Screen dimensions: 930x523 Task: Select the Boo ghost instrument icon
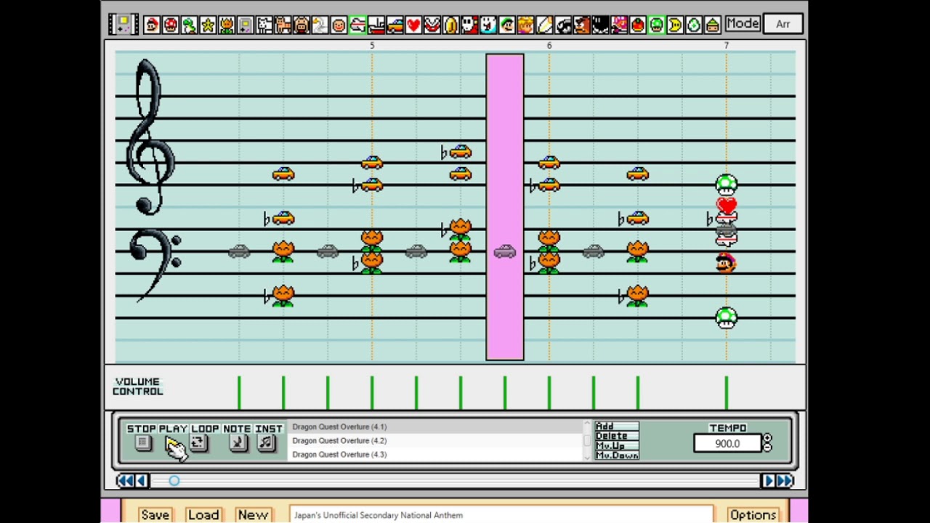point(488,25)
